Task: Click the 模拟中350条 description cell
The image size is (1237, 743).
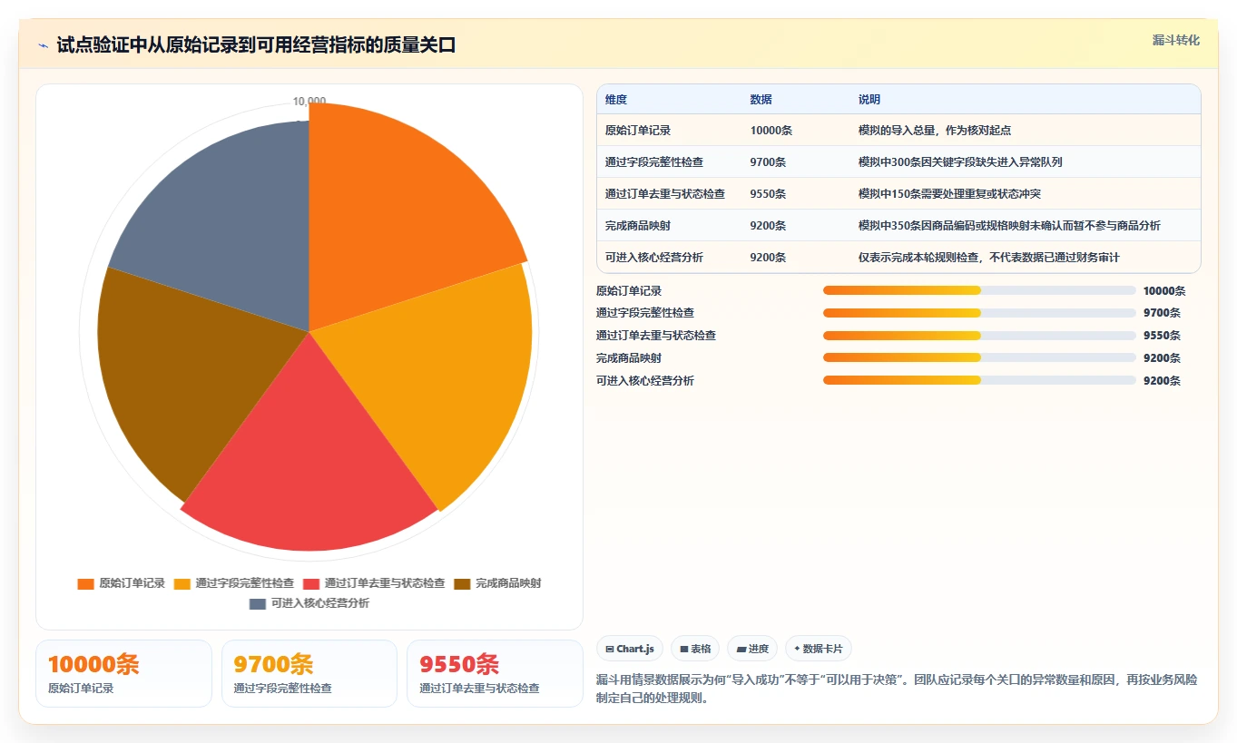Action: pyautogui.click(x=1010, y=226)
